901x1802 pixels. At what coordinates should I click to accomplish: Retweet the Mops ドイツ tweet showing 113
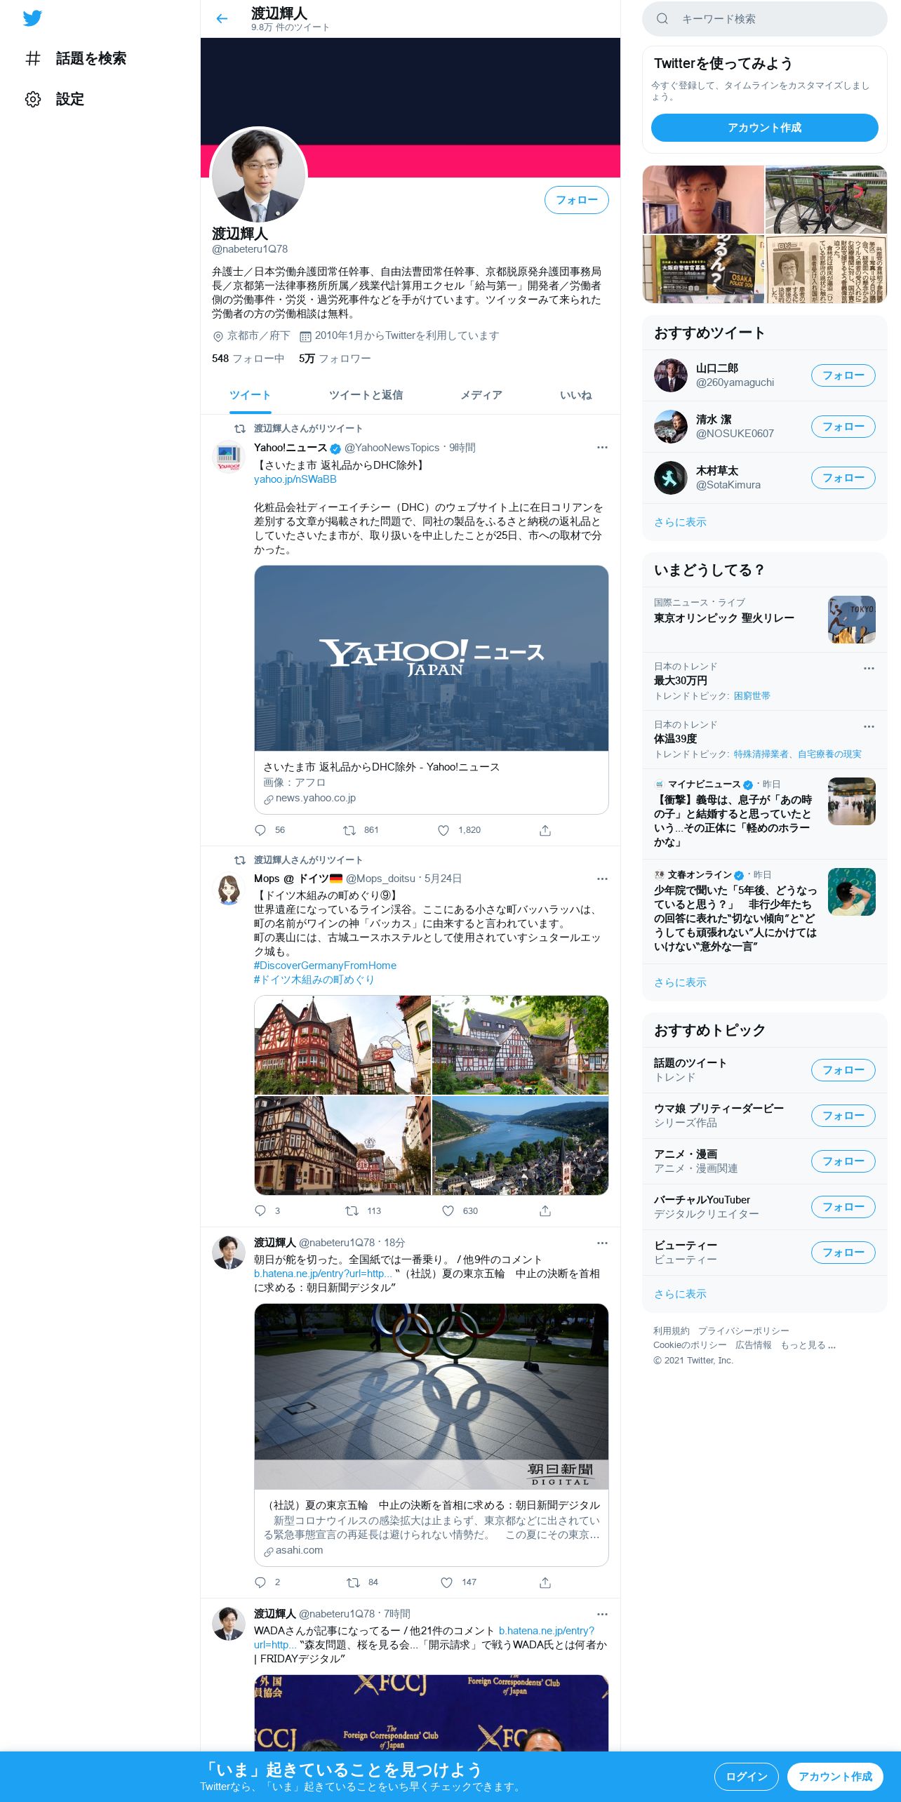click(x=352, y=1211)
